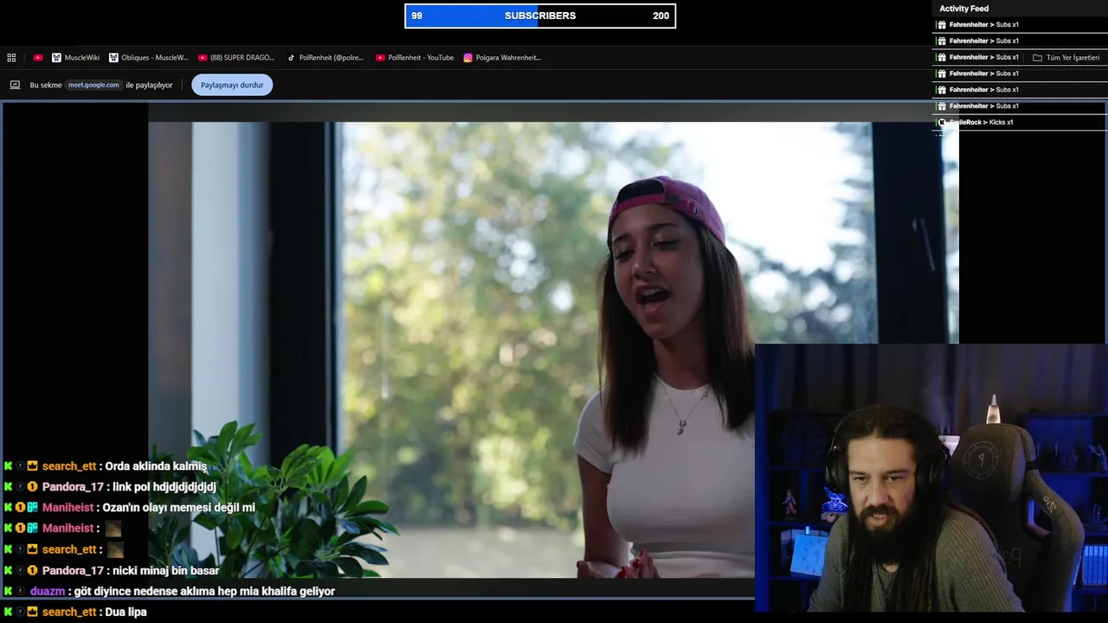Click the Instagram favicon in bookmarks
1108x623 pixels.
point(467,58)
